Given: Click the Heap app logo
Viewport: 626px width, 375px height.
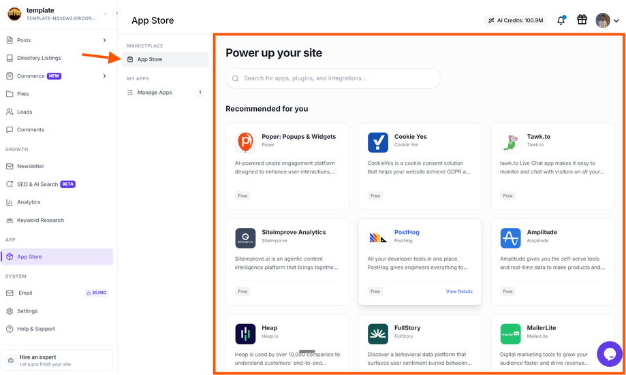Looking at the screenshot, I should point(245,334).
